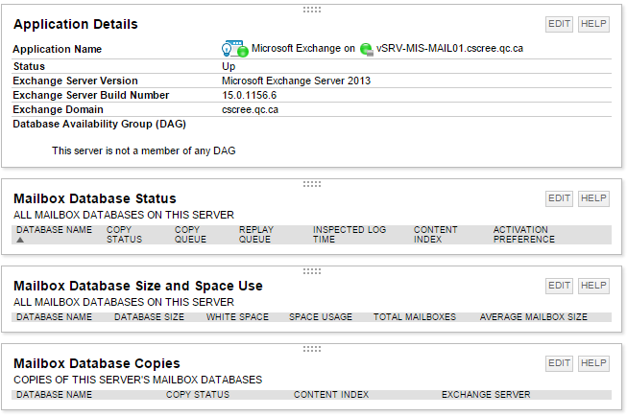627x416 pixels.
Task: Click EDIT in Mailbox Database Size and Space Use
Action: point(559,286)
